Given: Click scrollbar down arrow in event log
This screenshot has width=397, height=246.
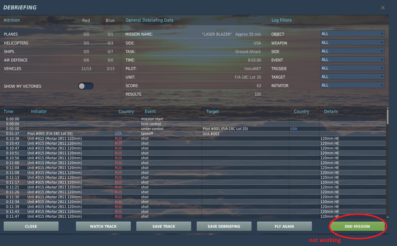Looking at the screenshot, I should click(388, 217).
